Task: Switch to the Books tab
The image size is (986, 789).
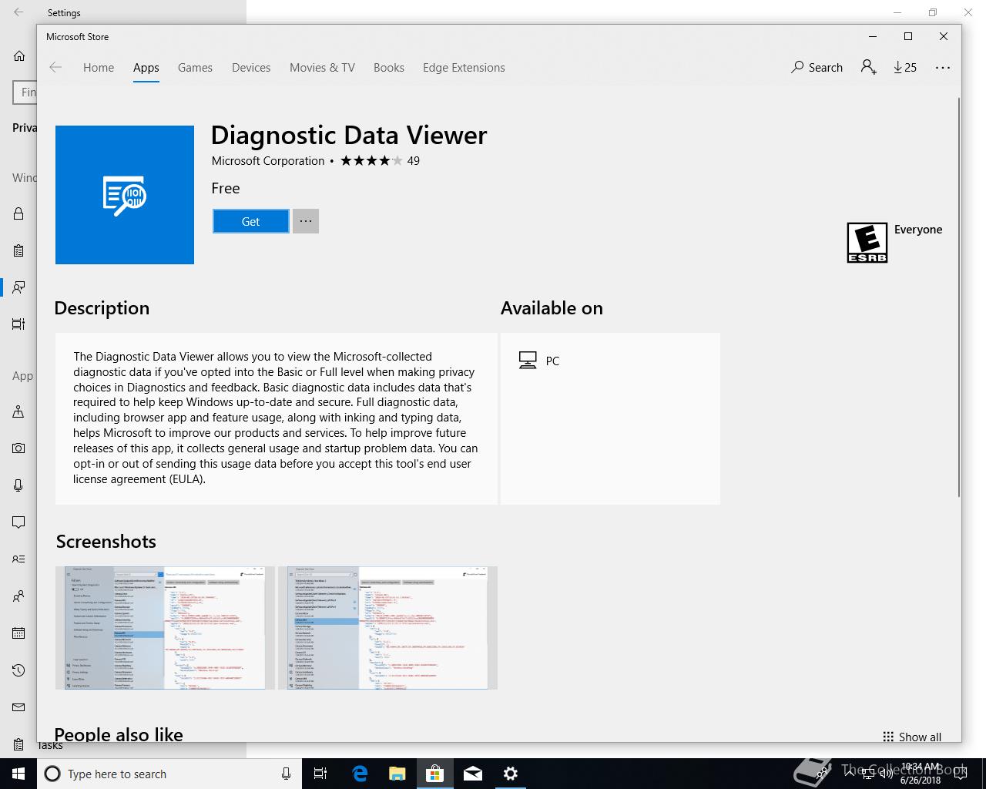Action: coord(389,68)
